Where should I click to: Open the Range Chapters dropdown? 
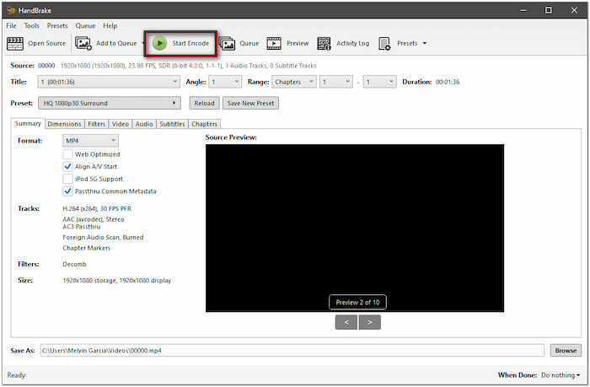[294, 82]
